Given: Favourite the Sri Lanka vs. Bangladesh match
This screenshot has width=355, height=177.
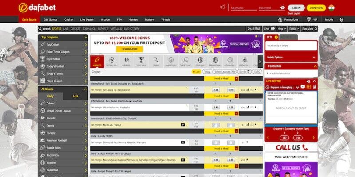Looking at the screenshot, I should (x=256, y=90).
